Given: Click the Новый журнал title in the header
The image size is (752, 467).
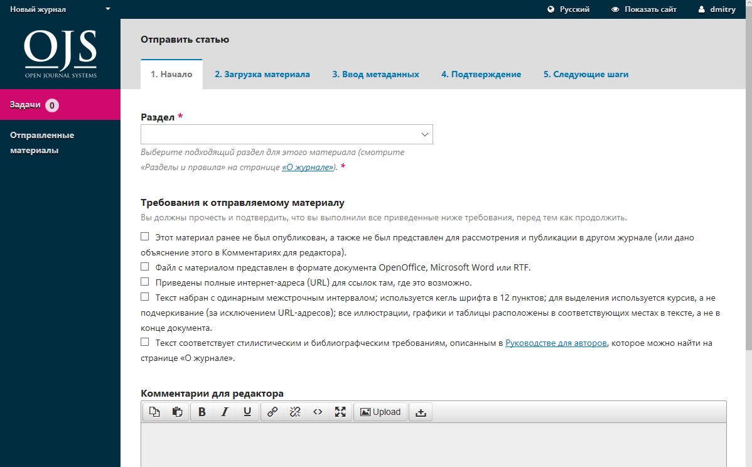Looking at the screenshot, I should click(38, 9).
